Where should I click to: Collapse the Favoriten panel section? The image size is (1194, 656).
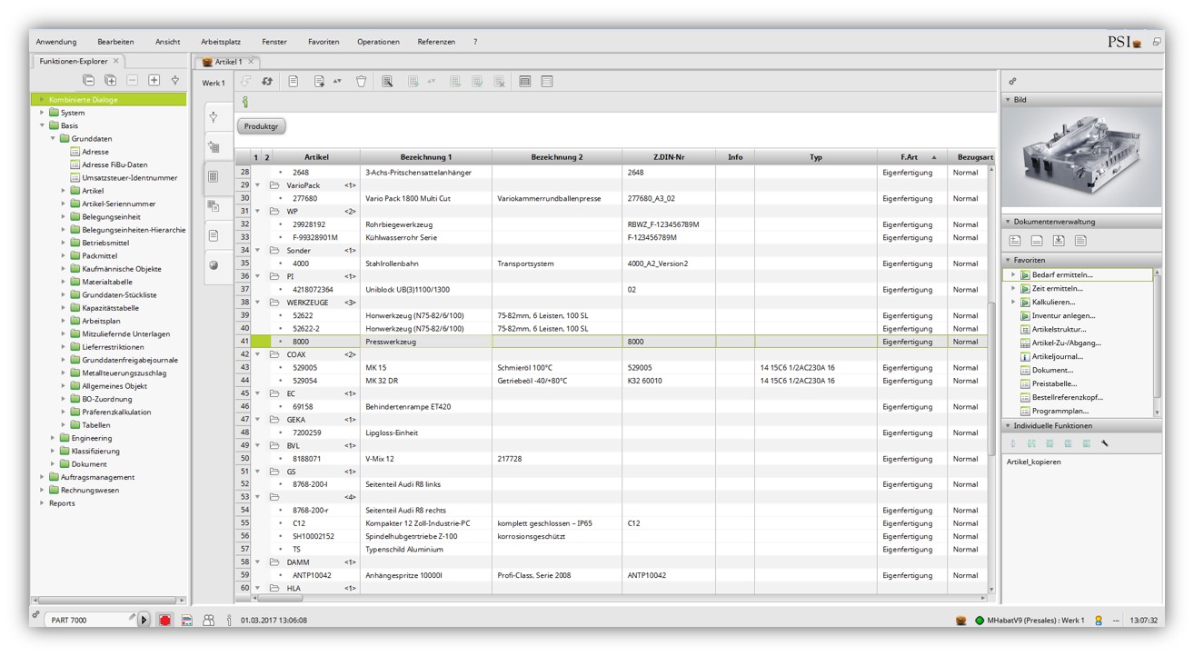click(x=1008, y=260)
